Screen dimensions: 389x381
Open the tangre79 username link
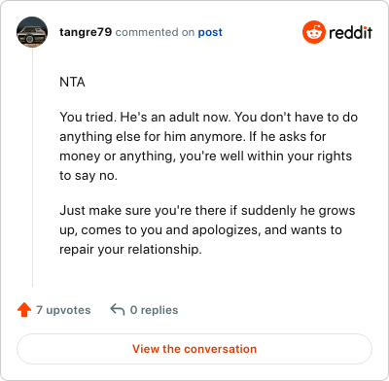[86, 32]
